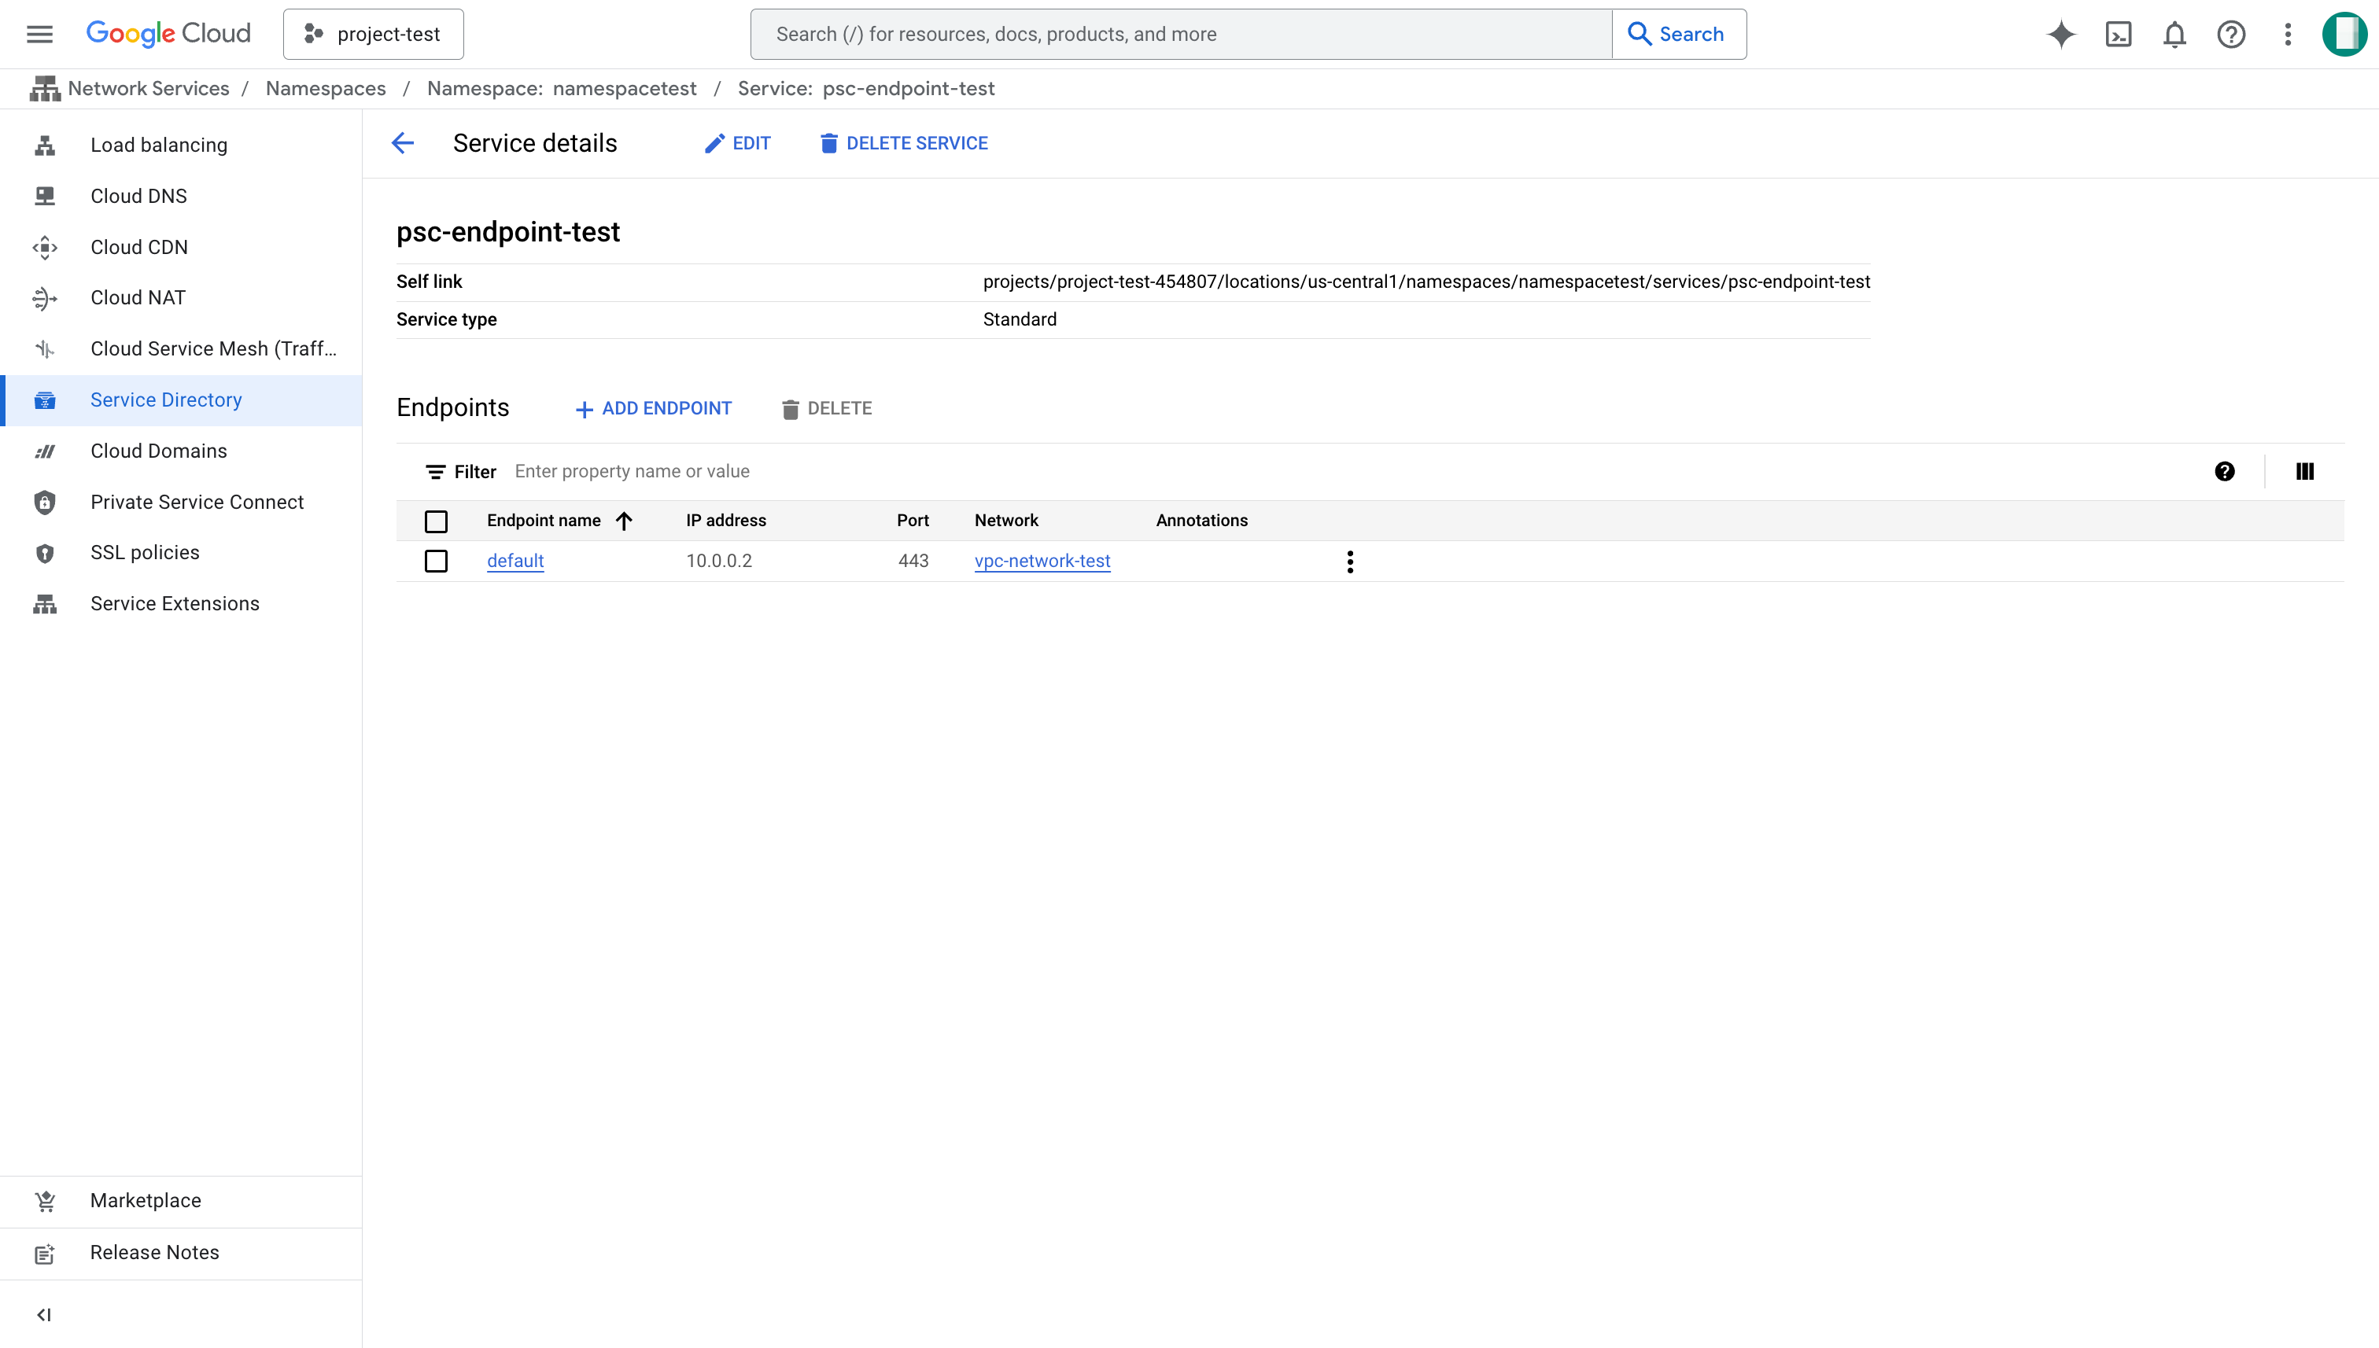Activate Cloud Shell terminal icon
Viewport: 2379px width, 1348px height.
2118,35
